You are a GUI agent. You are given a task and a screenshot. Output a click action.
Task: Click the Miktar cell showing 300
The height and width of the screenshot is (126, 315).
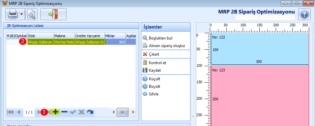tap(115, 42)
